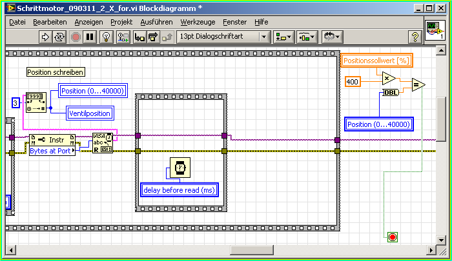
Task: Click the VI icon in top-right corner
Action: tap(436, 30)
